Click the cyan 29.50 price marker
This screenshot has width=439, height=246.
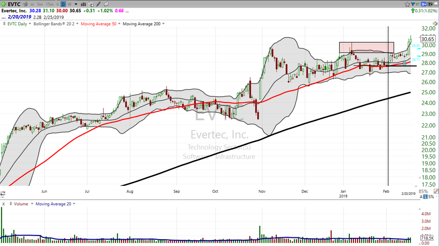(x=416, y=46)
